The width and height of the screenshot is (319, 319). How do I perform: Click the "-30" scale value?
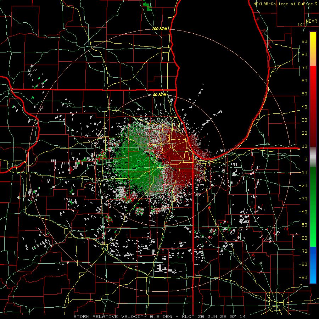point(303,199)
